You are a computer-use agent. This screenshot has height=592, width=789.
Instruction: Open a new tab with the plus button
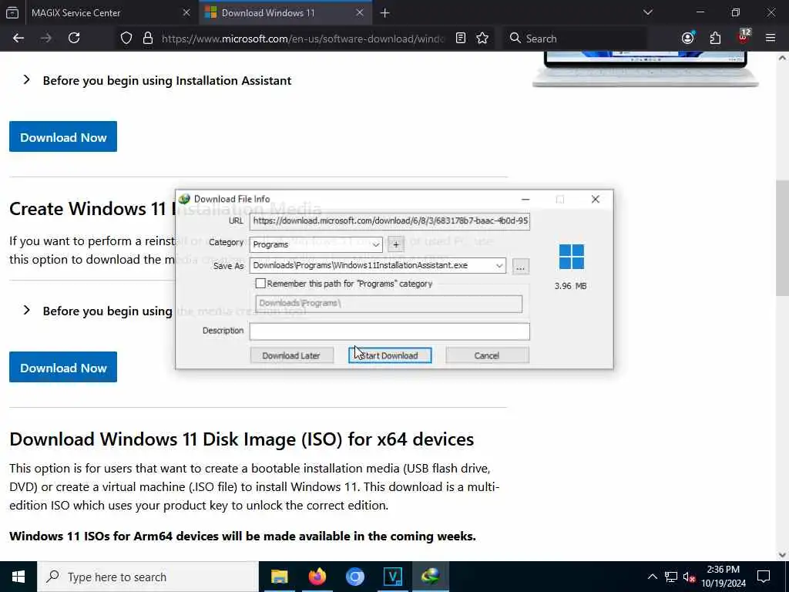pyautogui.click(x=385, y=13)
